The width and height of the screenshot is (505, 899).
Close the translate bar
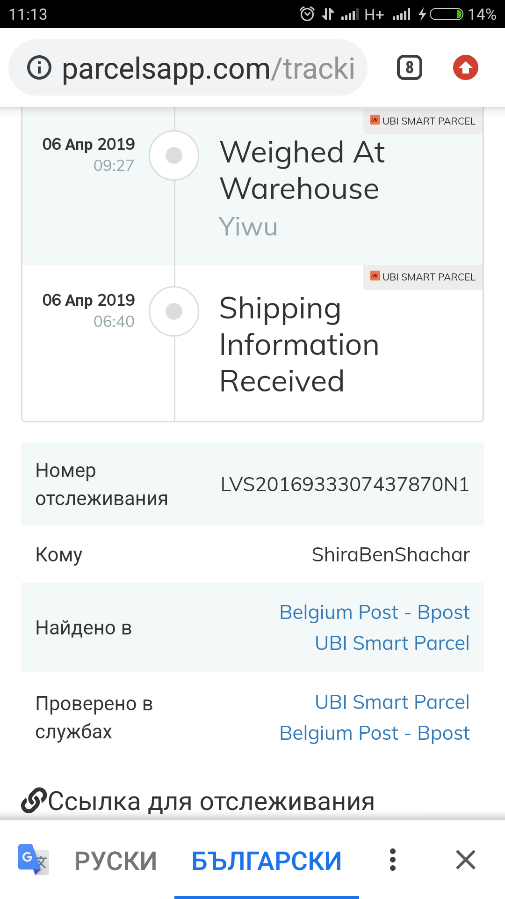click(466, 860)
